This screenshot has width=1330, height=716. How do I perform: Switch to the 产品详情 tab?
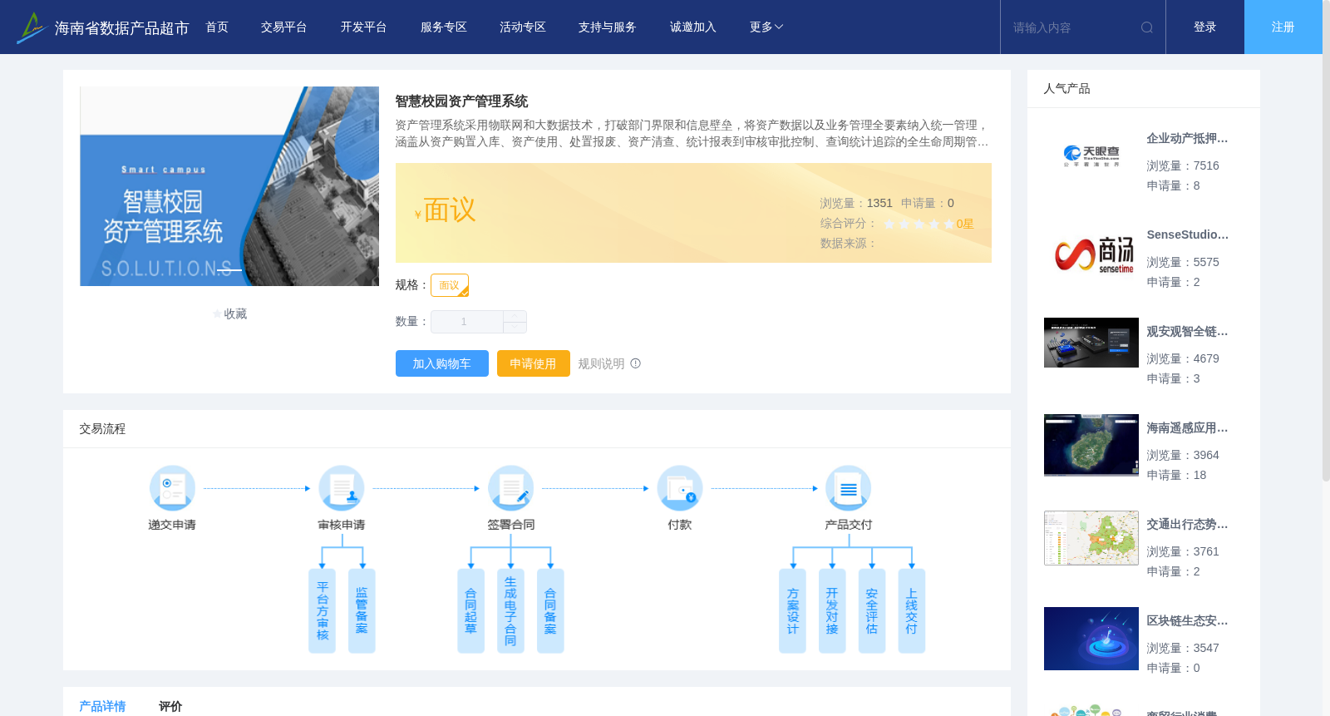pyautogui.click(x=102, y=706)
